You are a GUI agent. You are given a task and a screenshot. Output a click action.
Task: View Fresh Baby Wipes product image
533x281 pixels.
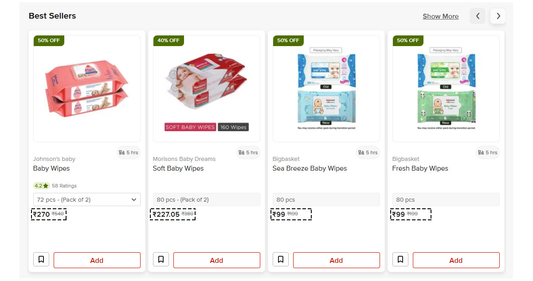click(446, 89)
